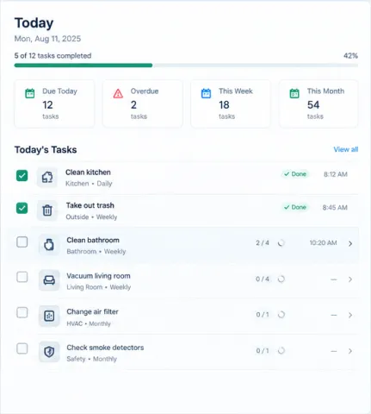Click the HVAC • Monthly subtitle

(89, 323)
